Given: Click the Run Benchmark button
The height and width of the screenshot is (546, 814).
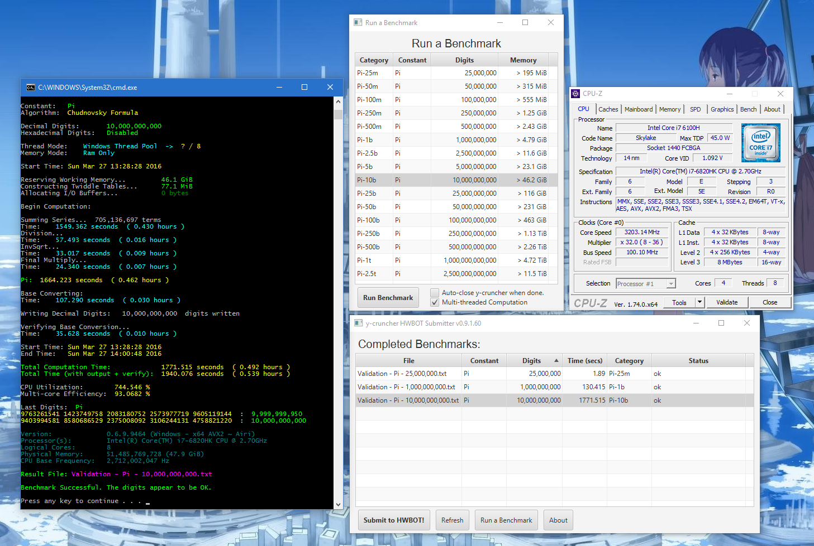Looking at the screenshot, I should (x=388, y=298).
